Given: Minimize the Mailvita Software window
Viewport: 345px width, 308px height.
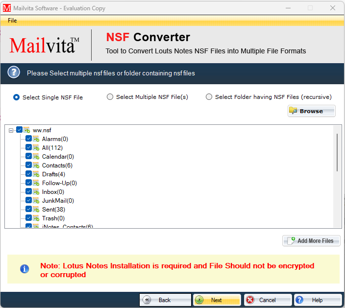Looking at the screenshot, I should [x=288, y=8].
